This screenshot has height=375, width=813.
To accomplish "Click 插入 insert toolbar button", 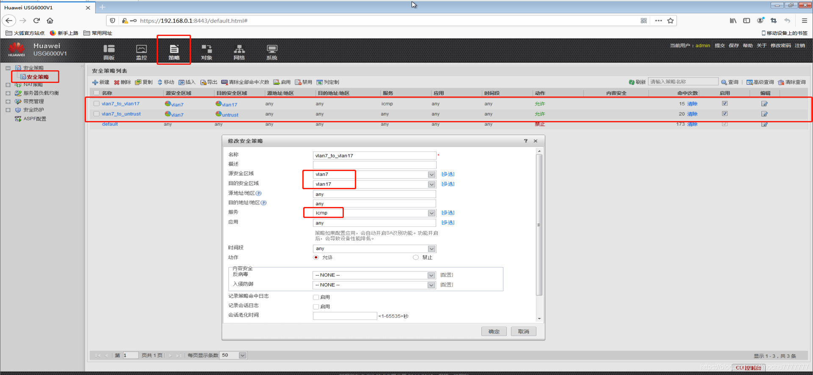I will pyautogui.click(x=187, y=82).
